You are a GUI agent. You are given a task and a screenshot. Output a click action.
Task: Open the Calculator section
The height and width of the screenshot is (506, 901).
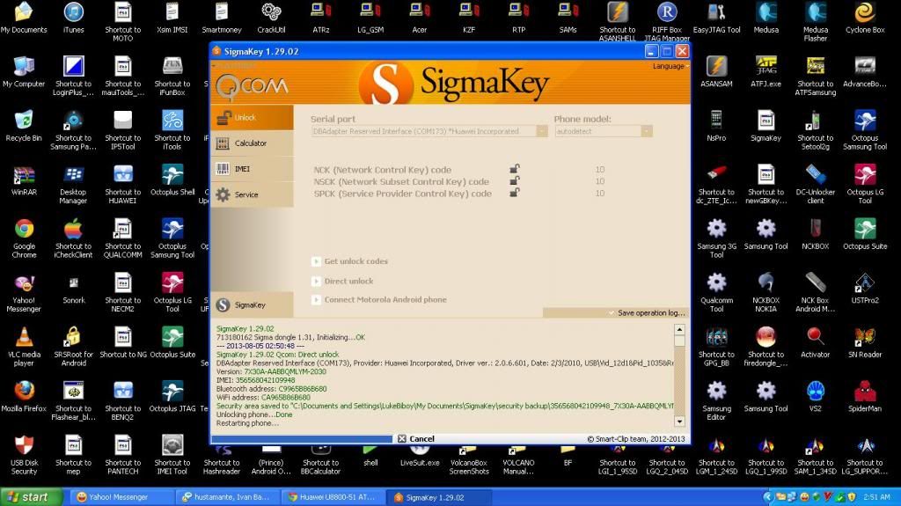pos(251,143)
